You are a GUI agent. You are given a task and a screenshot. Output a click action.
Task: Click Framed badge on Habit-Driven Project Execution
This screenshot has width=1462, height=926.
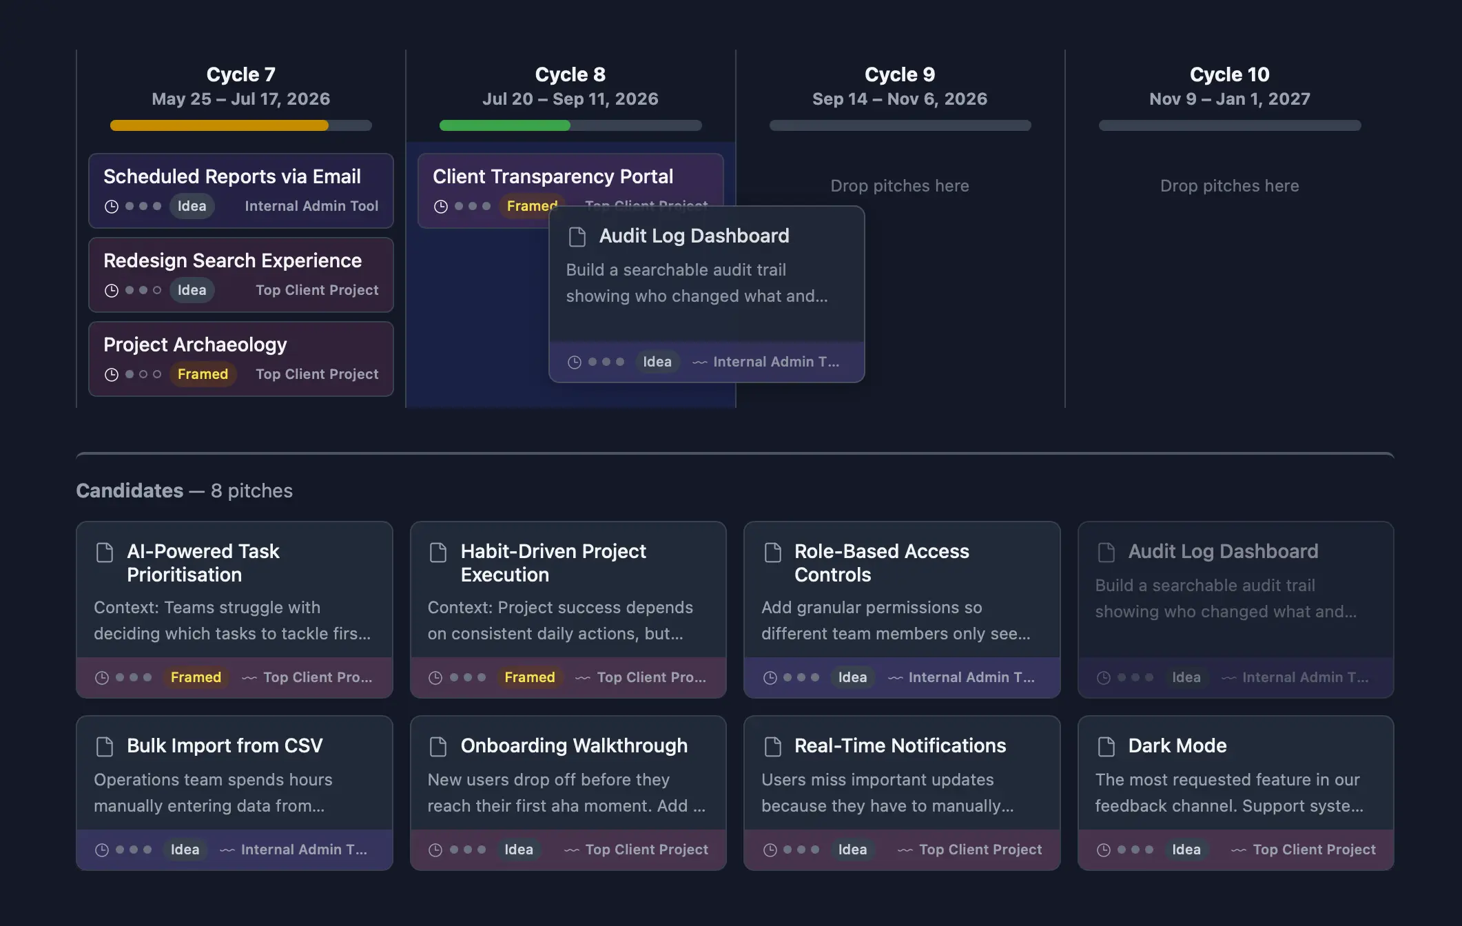pos(529,677)
